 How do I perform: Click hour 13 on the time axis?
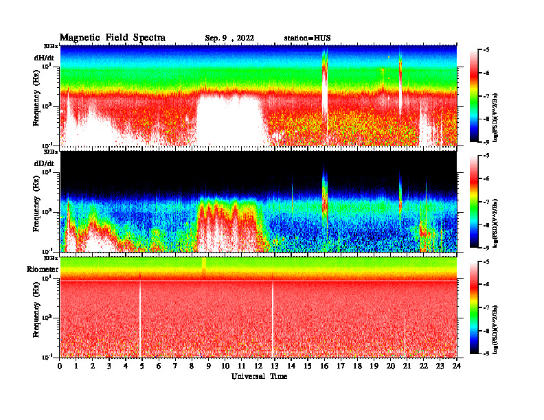pos(275,366)
